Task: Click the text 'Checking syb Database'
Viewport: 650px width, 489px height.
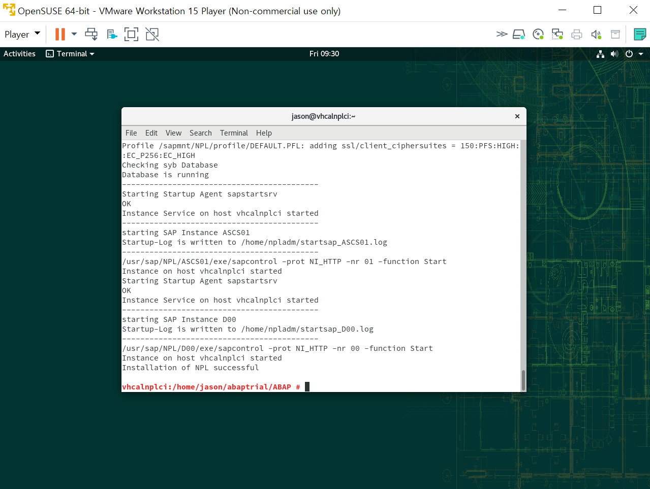Action: (170, 165)
